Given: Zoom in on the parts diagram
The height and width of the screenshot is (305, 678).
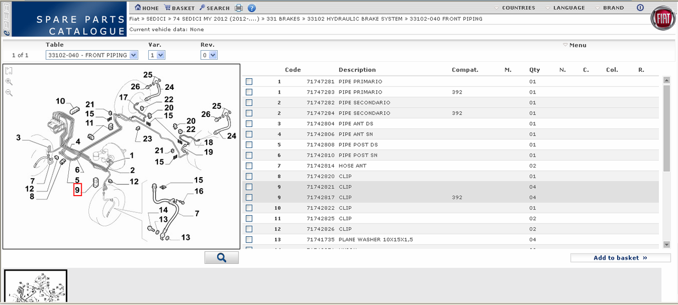Looking at the screenshot, I should pos(9,82).
